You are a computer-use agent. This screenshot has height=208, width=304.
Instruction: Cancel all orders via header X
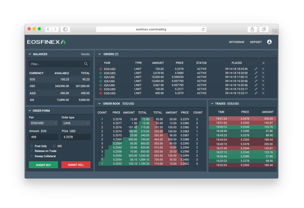263,63
